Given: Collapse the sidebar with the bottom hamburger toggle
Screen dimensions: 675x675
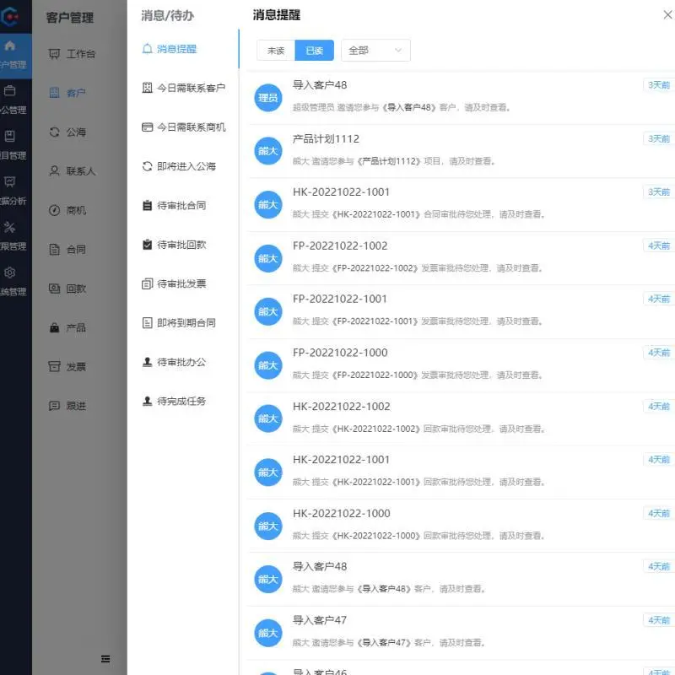Looking at the screenshot, I should (105, 659).
